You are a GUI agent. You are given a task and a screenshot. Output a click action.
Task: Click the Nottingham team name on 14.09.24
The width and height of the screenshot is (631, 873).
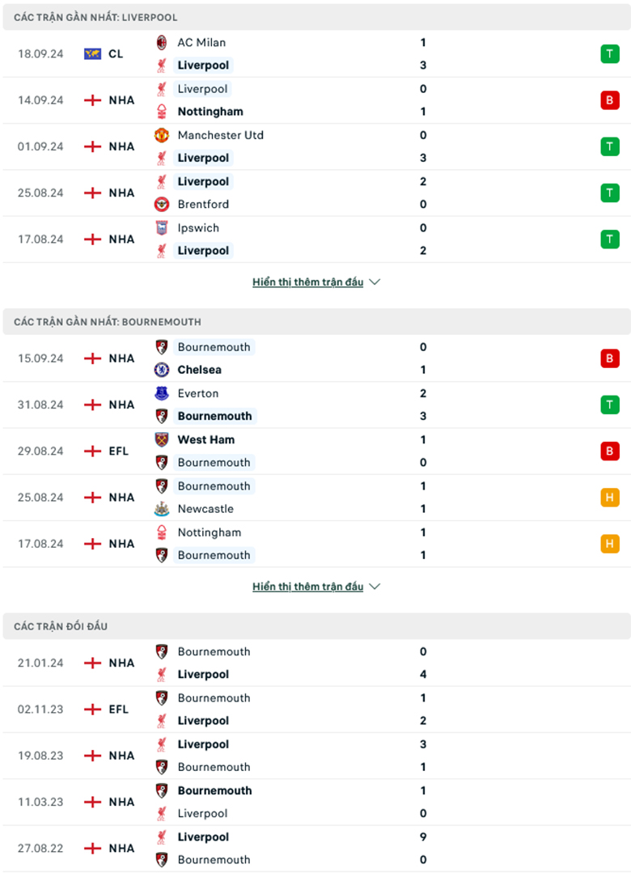pyautogui.click(x=210, y=112)
